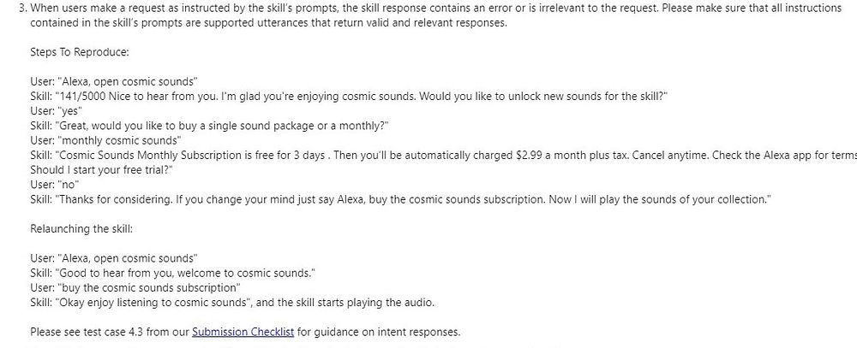Click the 'contained in the skill's prompts' line
This screenshot has height=348, width=857.
pyautogui.click(x=269, y=23)
